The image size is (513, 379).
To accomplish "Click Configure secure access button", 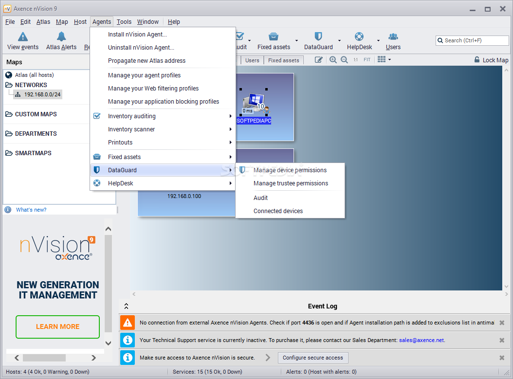I will (313, 358).
